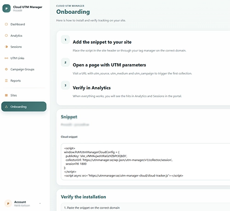Click the Sites grid icon

coord(6,95)
